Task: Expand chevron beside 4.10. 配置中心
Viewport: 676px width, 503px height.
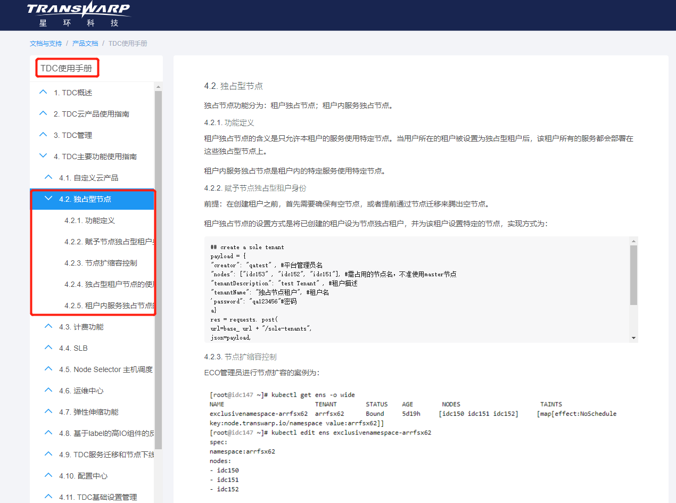Action: (48, 475)
